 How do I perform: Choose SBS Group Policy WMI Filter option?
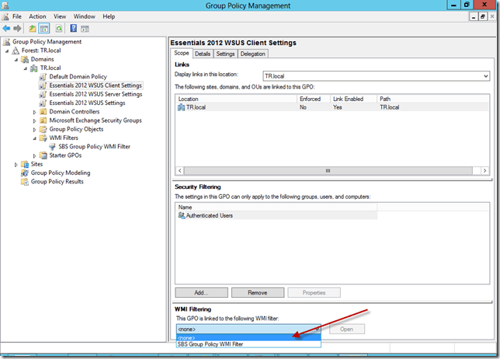211,344
